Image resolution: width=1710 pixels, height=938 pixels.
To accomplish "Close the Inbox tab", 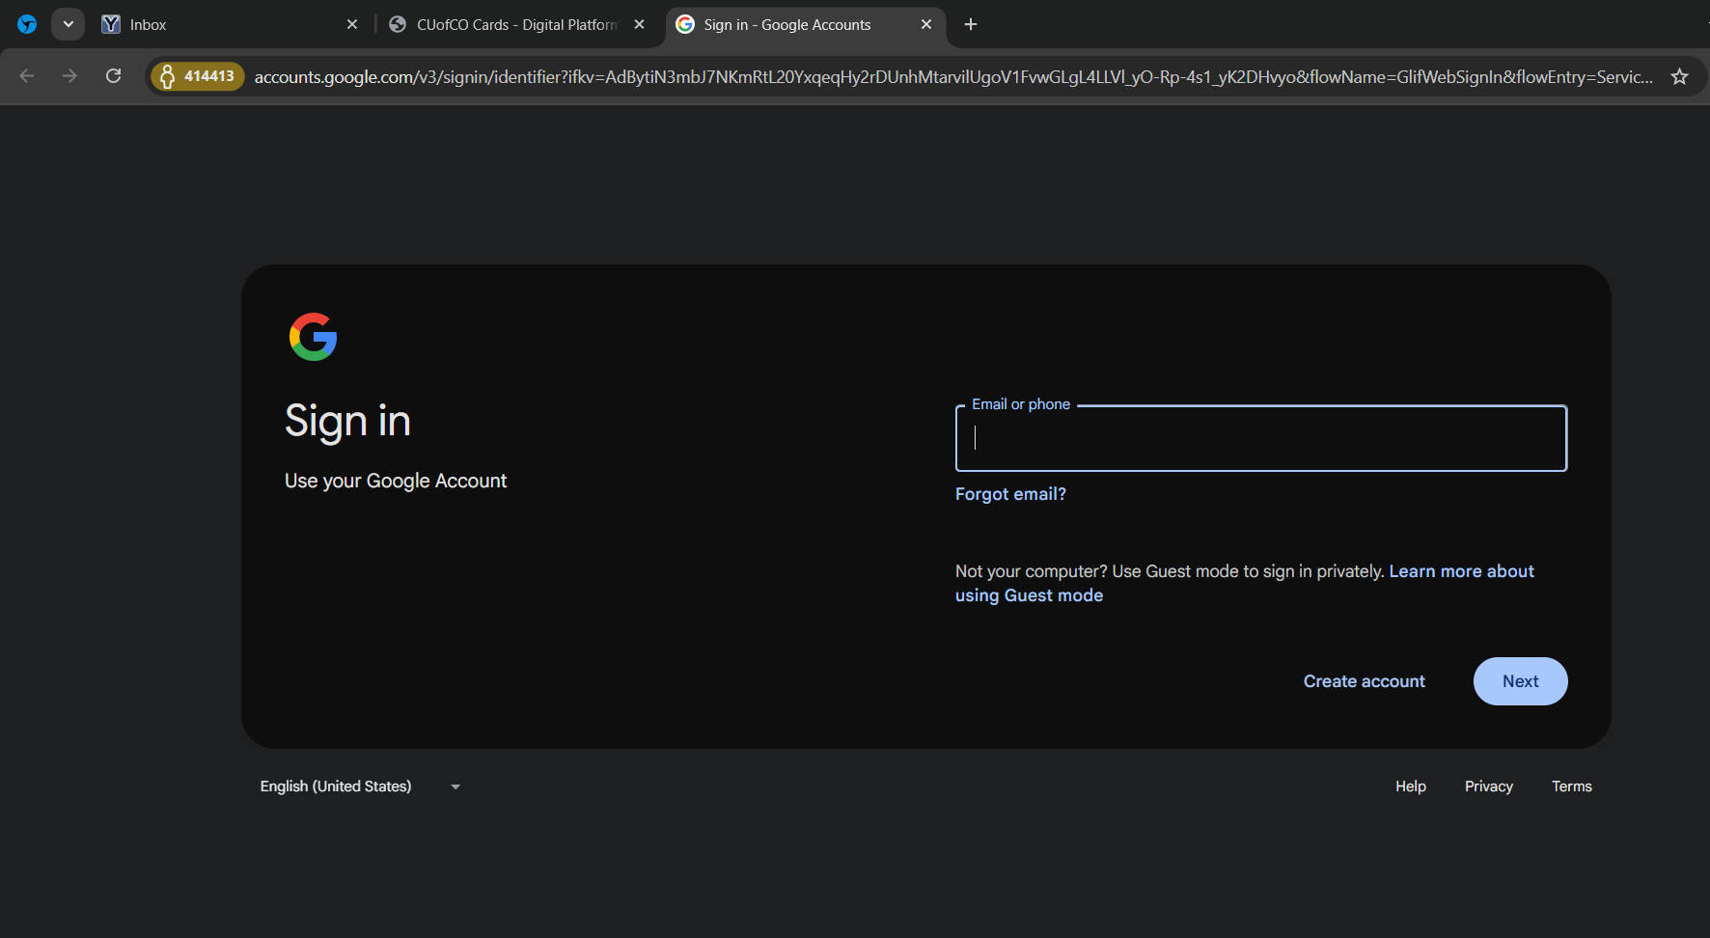I will (x=352, y=24).
